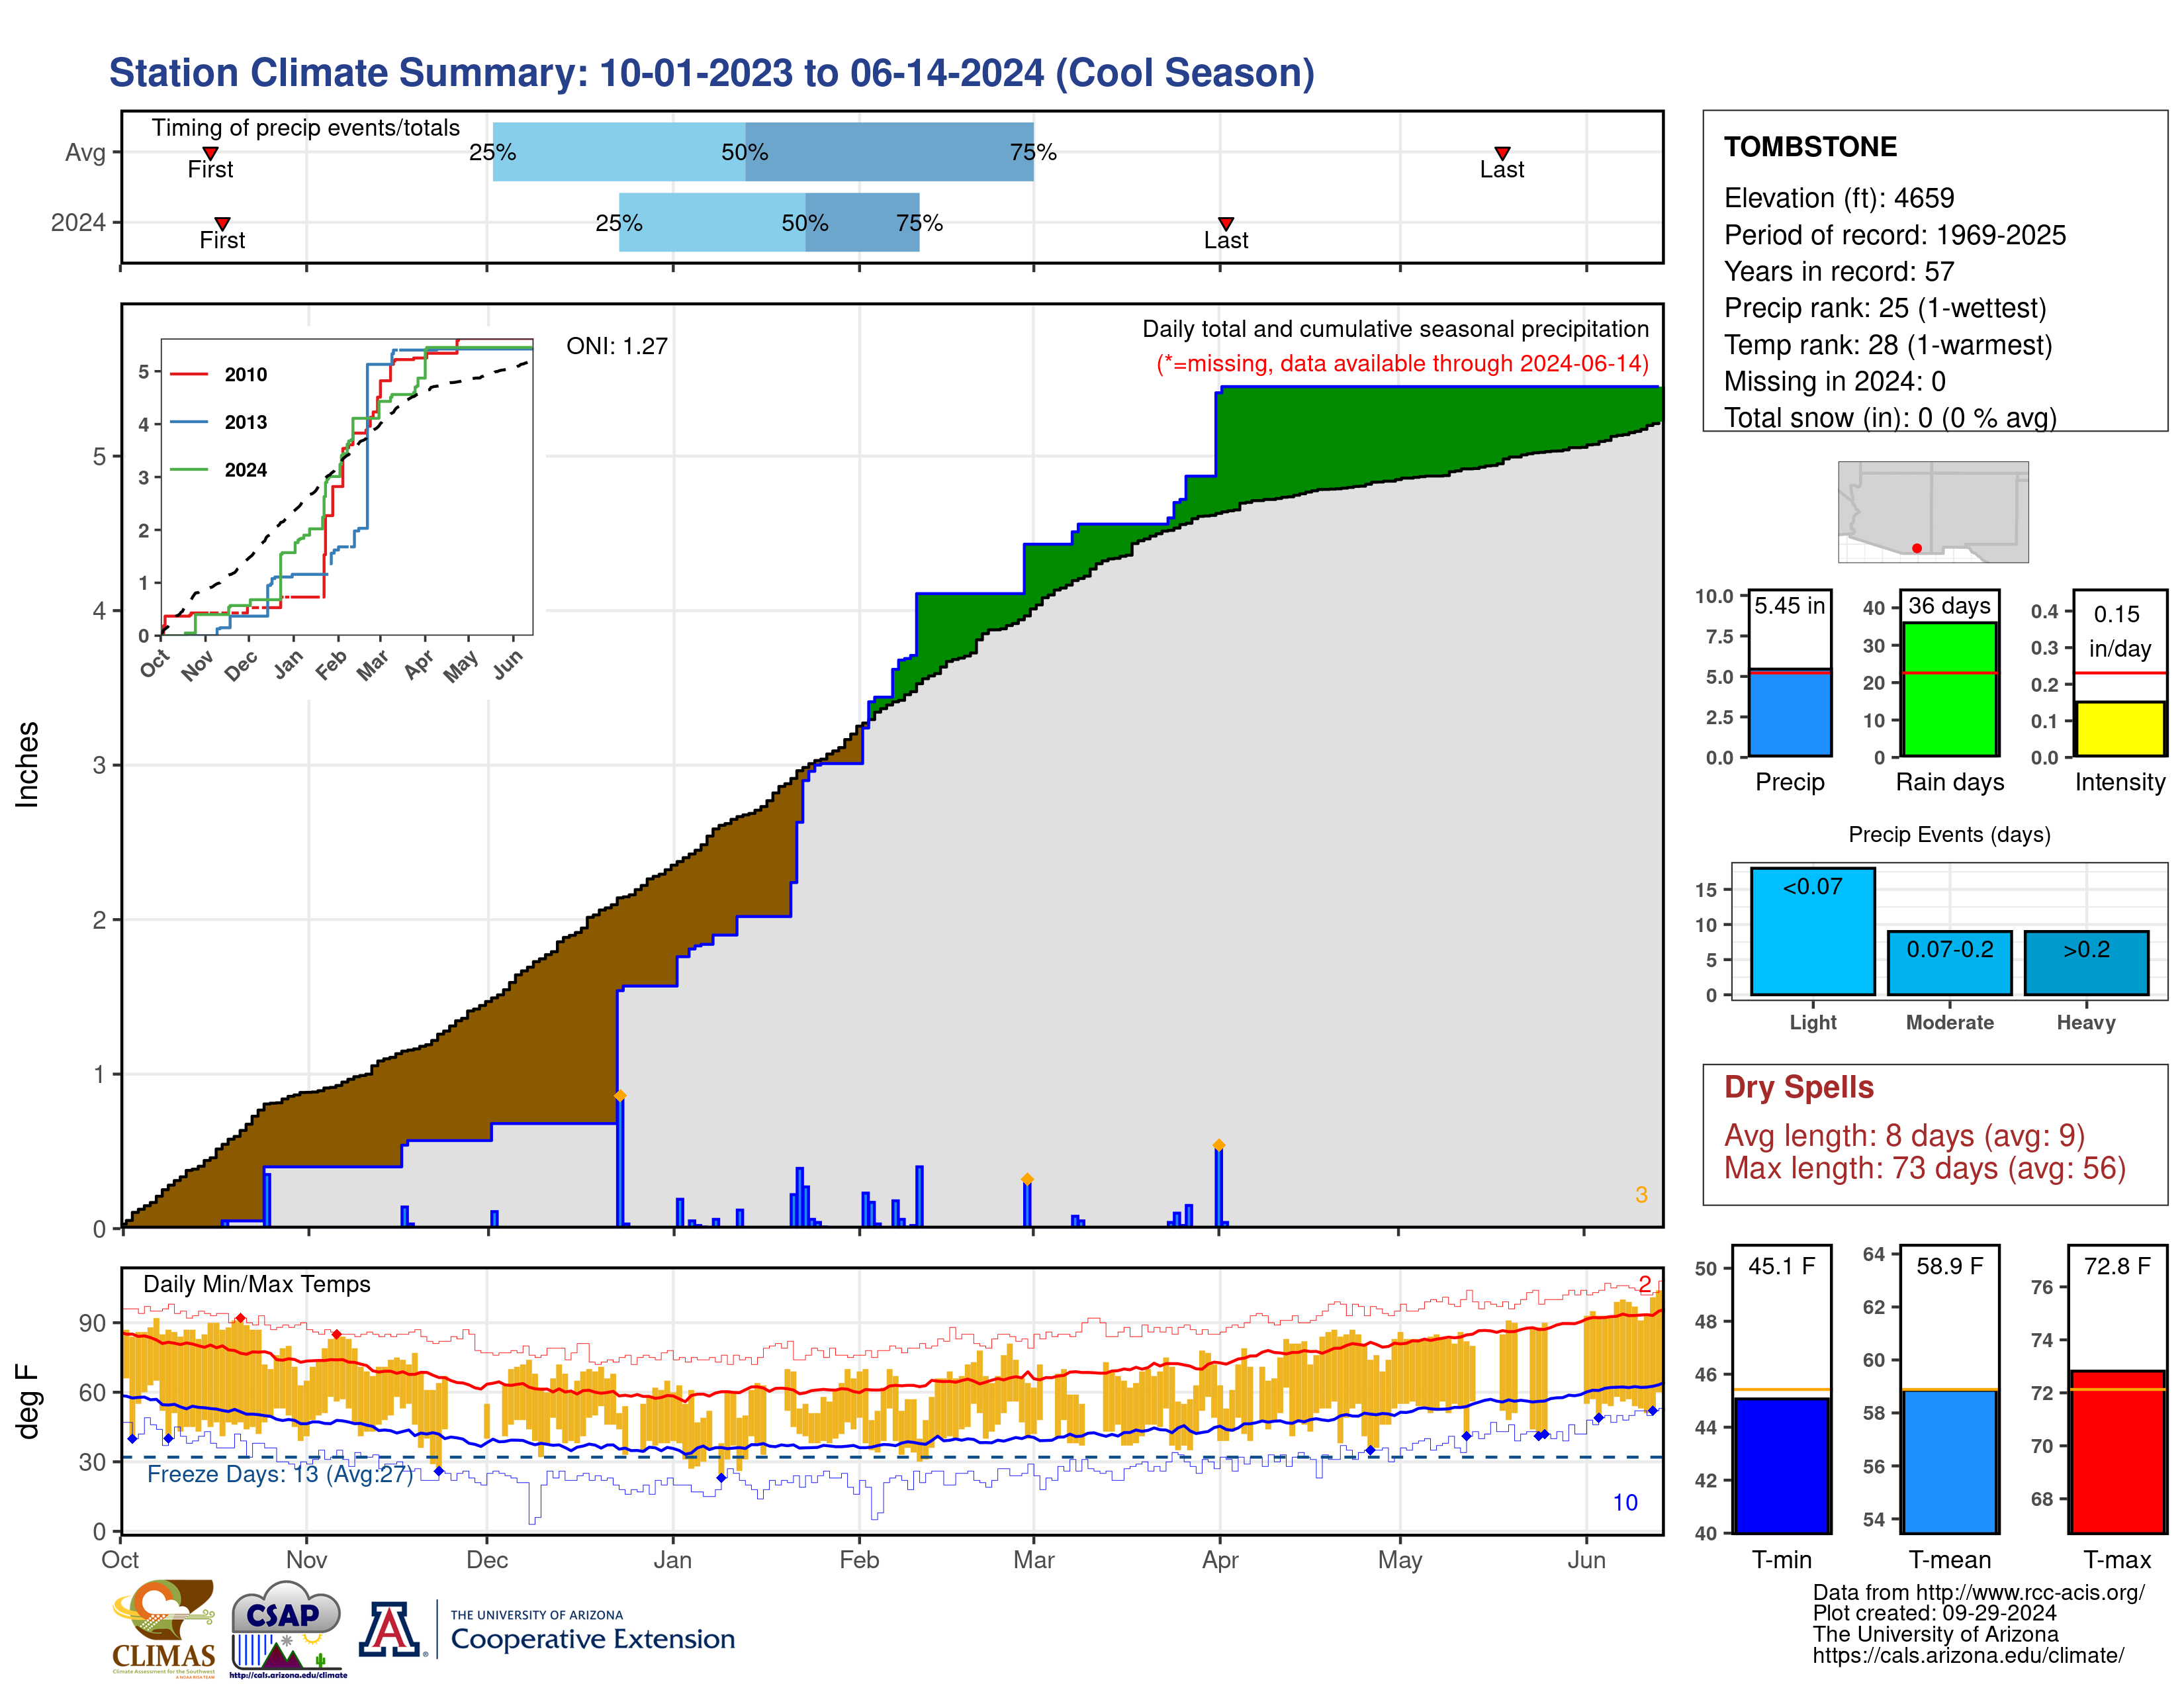Click 'Freeze Days: 13 (Avg:27)' label
This screenshot has width=2184, height=1688.
pyautogui.click(x=280, y=1474)
